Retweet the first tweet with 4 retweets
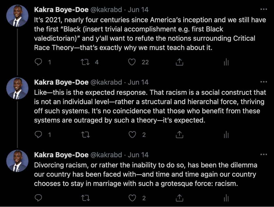Viewport: 274px width, 207px height. pyautogui.click(x=85, y=62)
